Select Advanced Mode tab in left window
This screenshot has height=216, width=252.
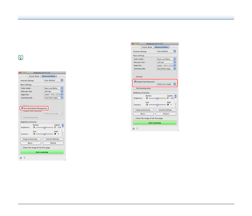(x=48, y=76)
